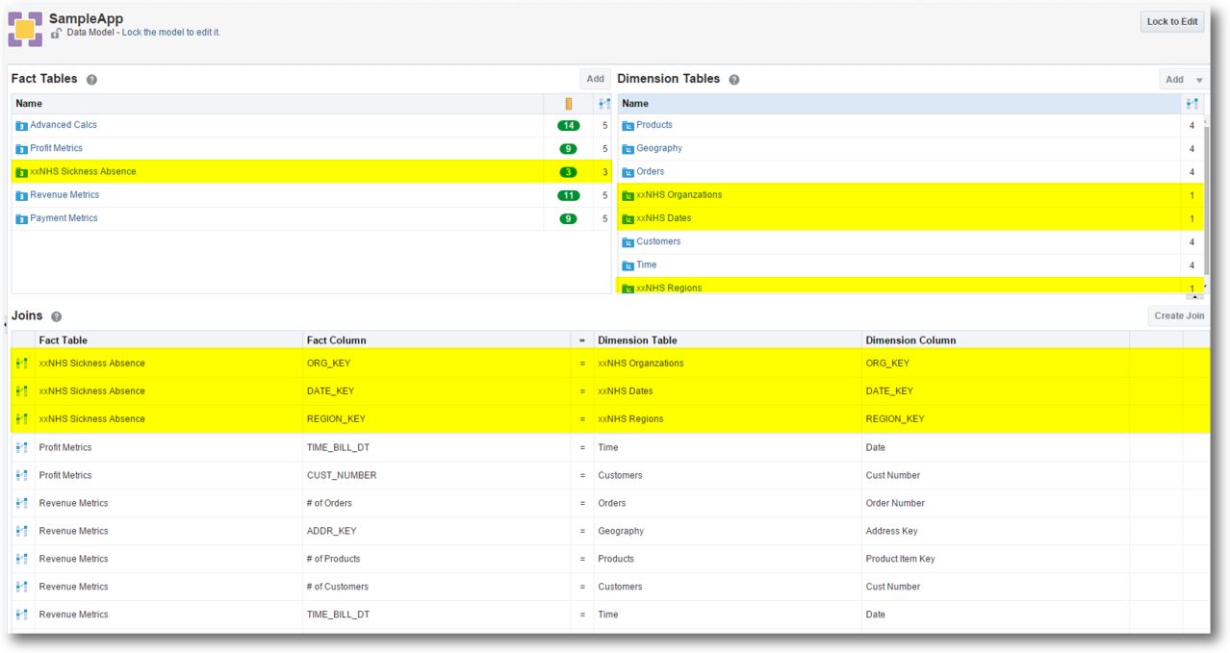The width and height of the screenshot is (1230, 653).
Task: Select '# of Products' fact column cell
Action: pos(437,559)
